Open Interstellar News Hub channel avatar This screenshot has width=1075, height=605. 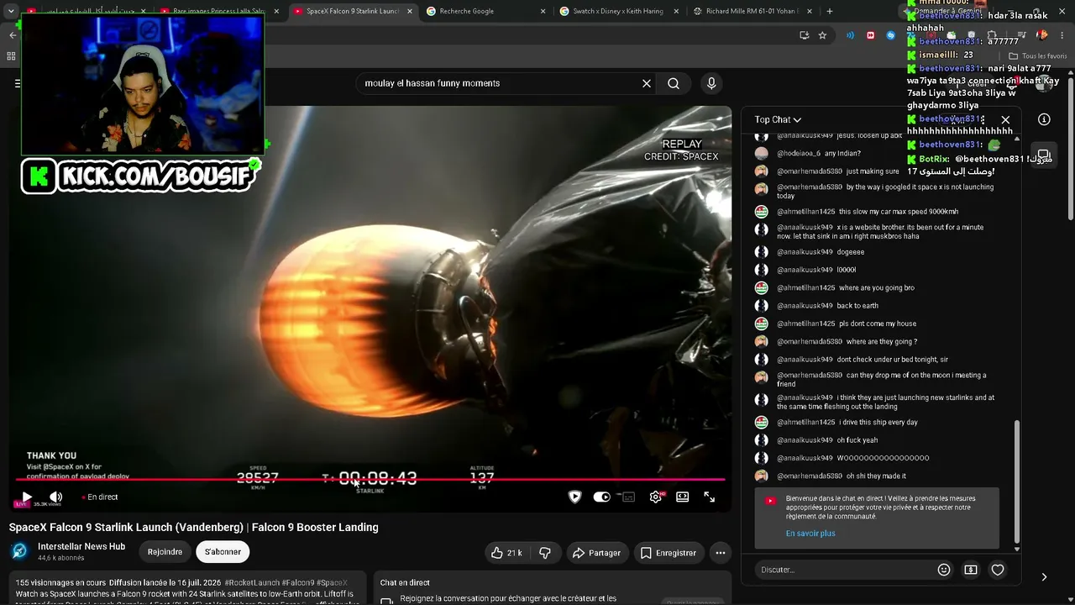19,551
